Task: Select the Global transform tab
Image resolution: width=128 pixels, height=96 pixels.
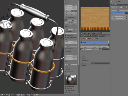Action: point(67,11)
